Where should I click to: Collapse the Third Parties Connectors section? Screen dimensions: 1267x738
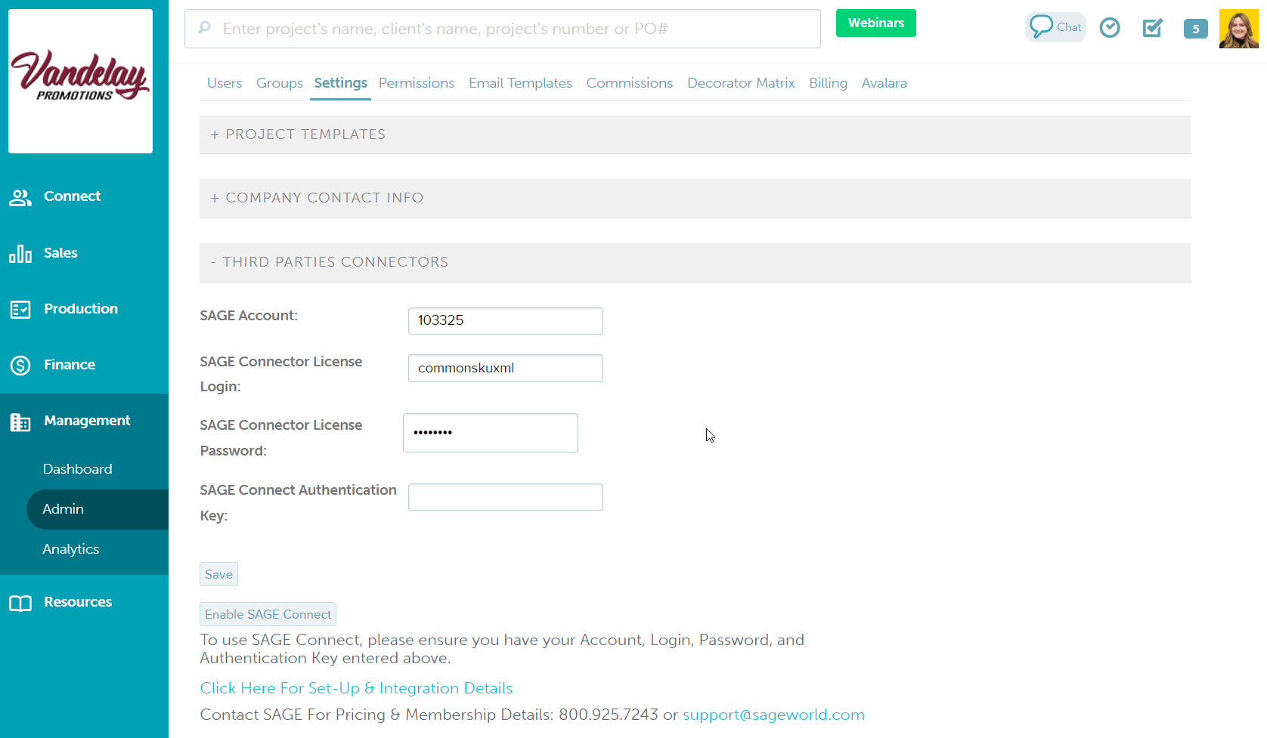click(x=335, y=262)
